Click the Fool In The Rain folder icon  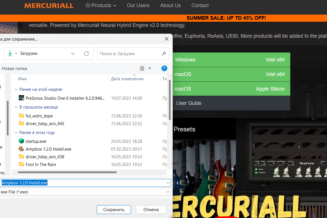click(21, 164)
